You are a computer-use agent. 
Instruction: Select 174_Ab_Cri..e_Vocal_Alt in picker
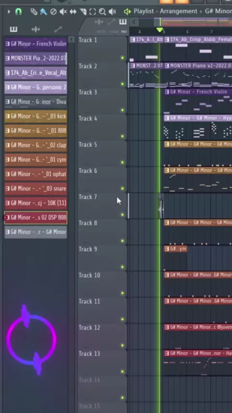tap(36, 73)
